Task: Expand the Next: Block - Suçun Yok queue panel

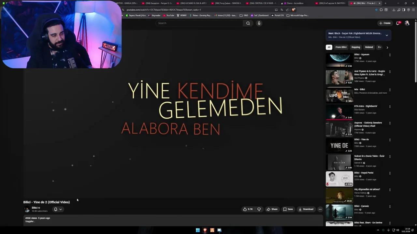Action: pos(387,35)
